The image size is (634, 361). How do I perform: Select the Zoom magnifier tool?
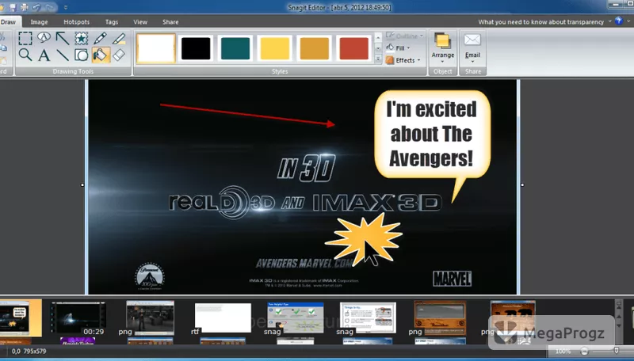25,55
